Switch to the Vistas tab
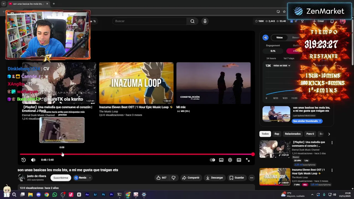The height and width of the screenshot is (199, 354). (280, 38)
